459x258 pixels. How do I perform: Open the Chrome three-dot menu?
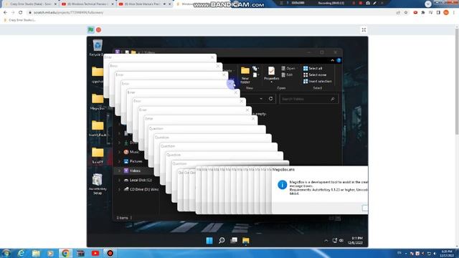point(454,13)
